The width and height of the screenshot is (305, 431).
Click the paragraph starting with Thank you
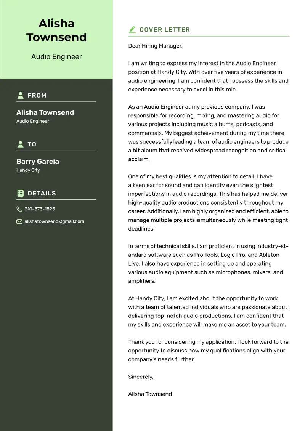208,351
